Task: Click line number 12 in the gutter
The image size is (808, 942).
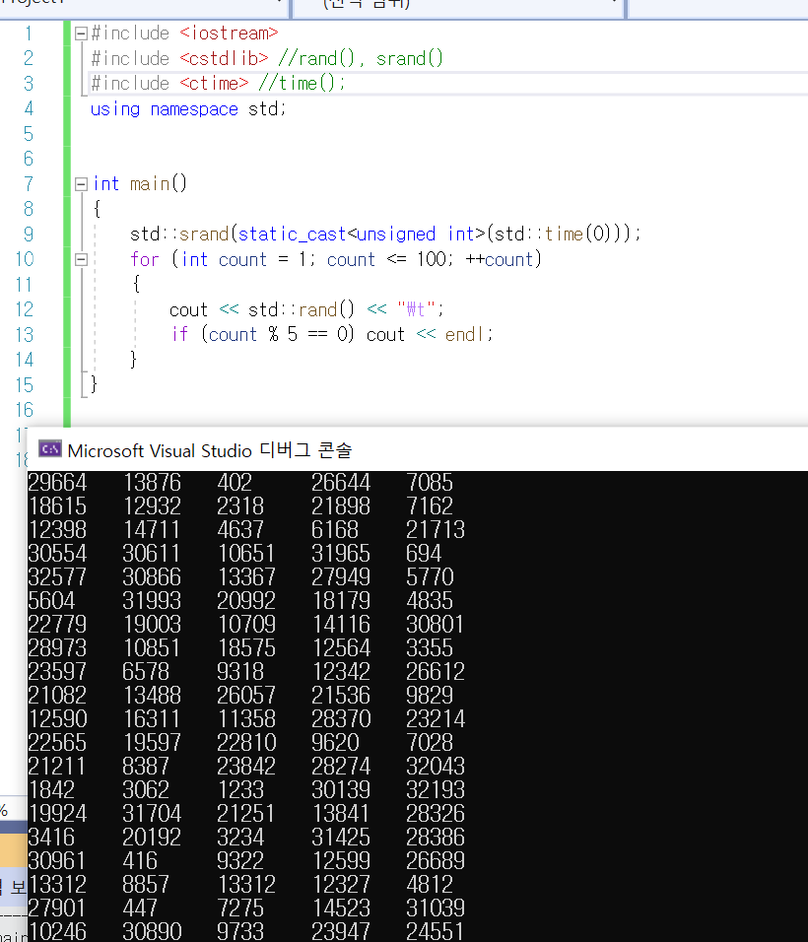Action: click(x=24, y=309)
